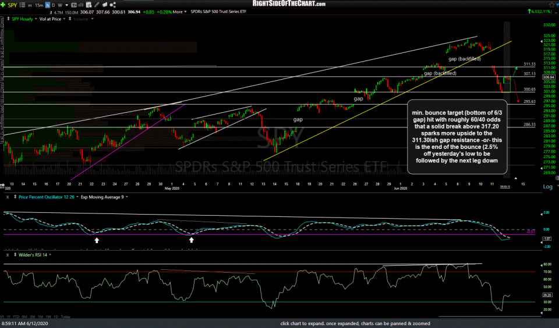The width and height of the screenshot is (559, 328).
Task: Close the Wilder's RSI pane
Action: pyautogui.click(x=8, y=255)
